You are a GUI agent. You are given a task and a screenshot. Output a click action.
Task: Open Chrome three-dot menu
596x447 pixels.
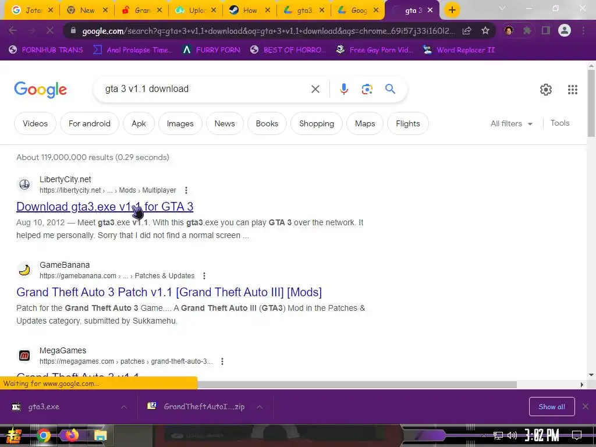coord(583,30)
